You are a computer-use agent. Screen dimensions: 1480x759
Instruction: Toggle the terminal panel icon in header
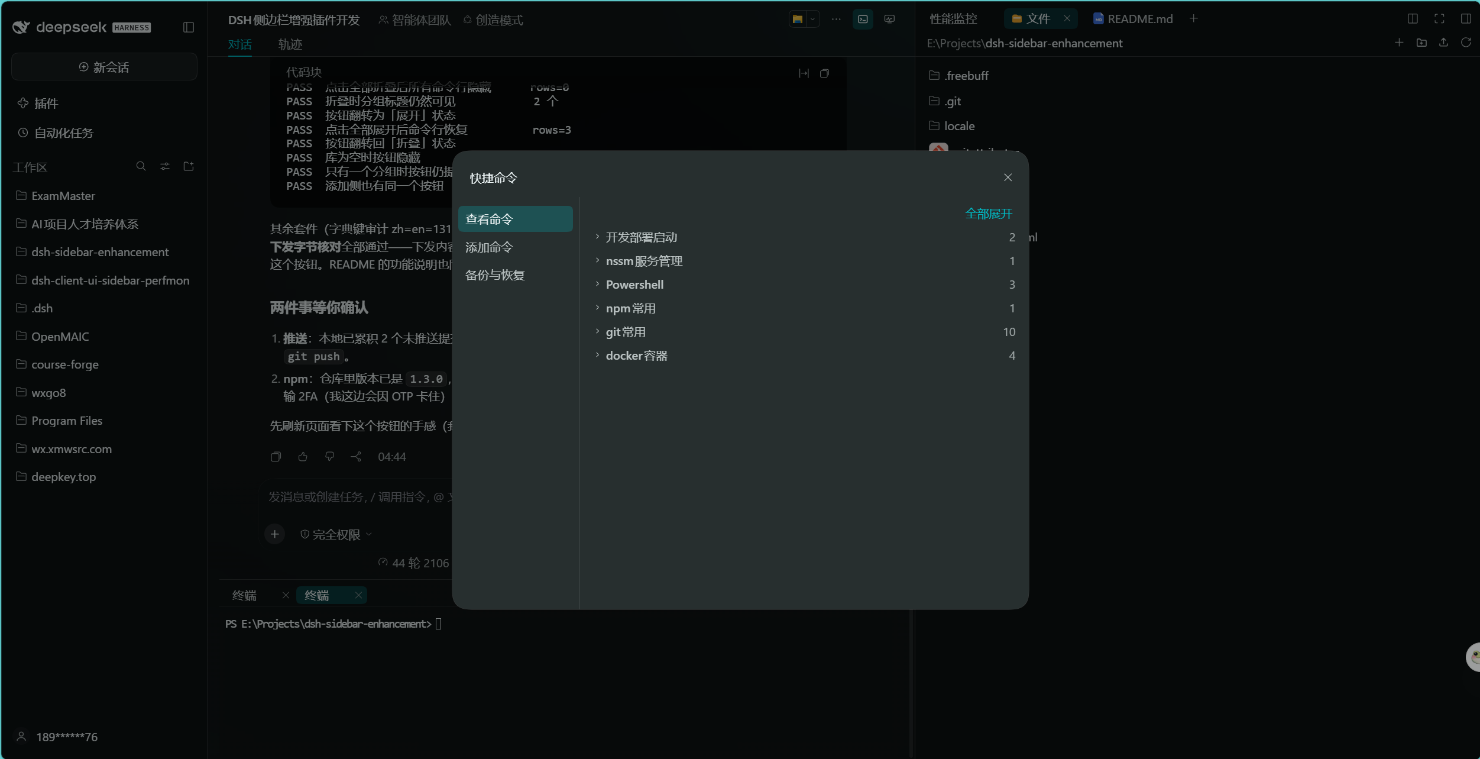[863, 20]
